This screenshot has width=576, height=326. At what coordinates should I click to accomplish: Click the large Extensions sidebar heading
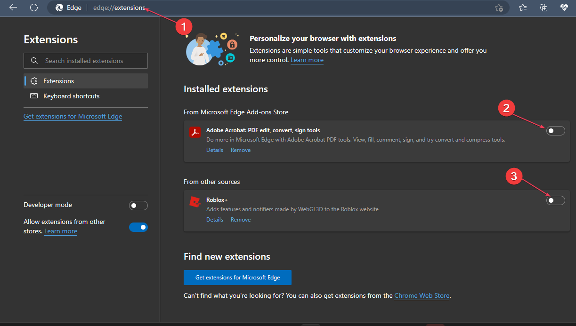point(51,40)
